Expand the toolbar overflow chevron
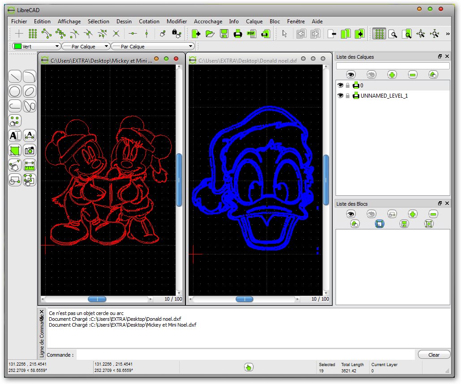461x384 pixels. click(448, 34)
